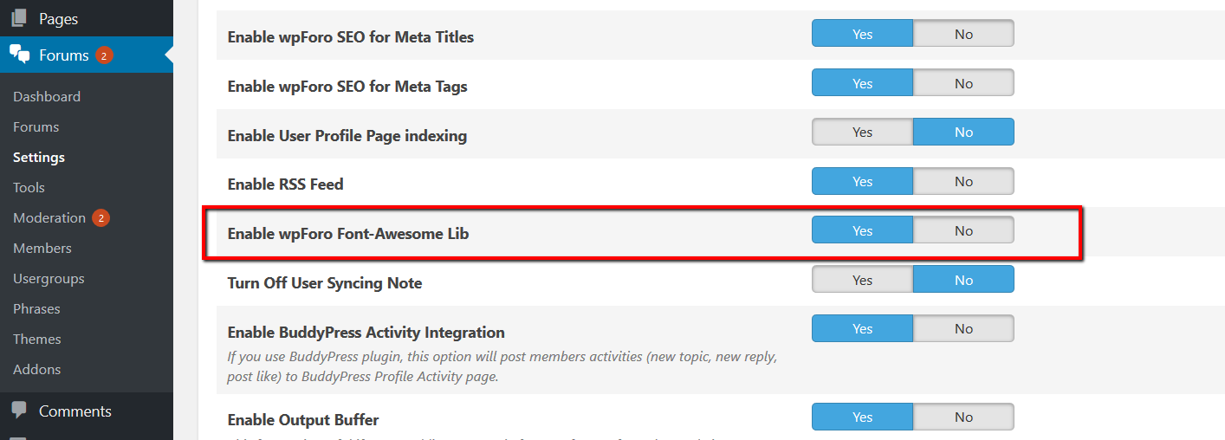Go to the Addons submenu page
This screenshot has height=440, width=1225.
click(37, 370)
